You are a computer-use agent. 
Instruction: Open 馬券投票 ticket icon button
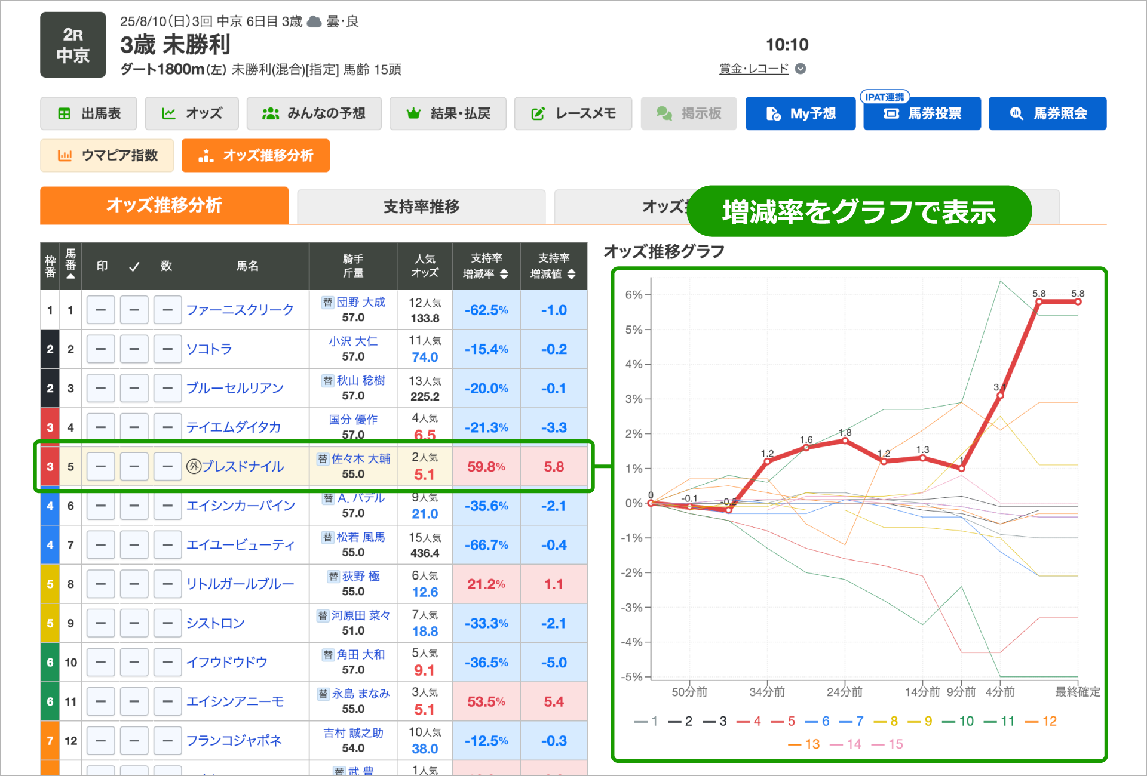pyautogui.click(x=922, y=113)
